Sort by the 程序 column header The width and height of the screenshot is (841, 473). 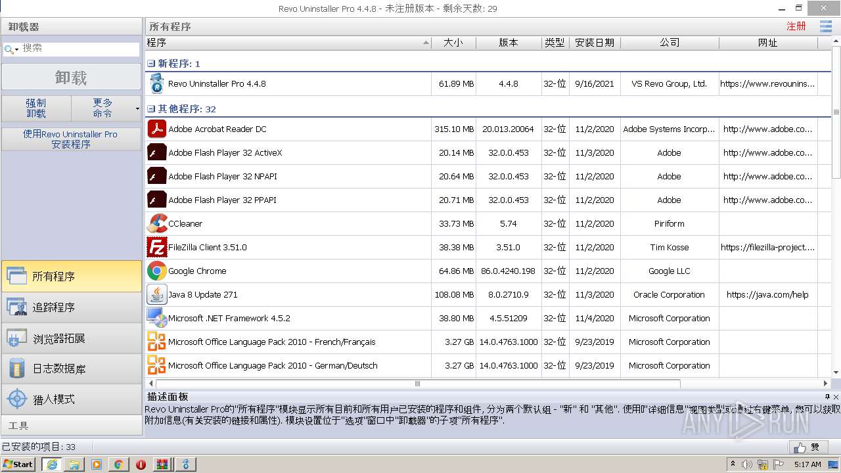pos(288,43)
